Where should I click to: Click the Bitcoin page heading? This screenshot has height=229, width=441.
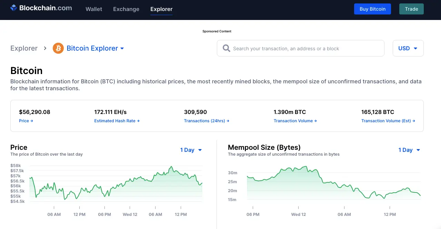(27, 71)
